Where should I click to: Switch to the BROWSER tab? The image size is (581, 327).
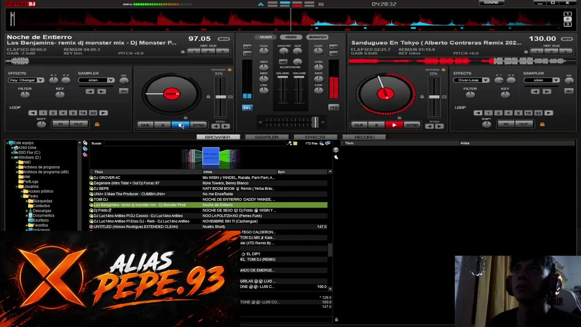[217, 137]
